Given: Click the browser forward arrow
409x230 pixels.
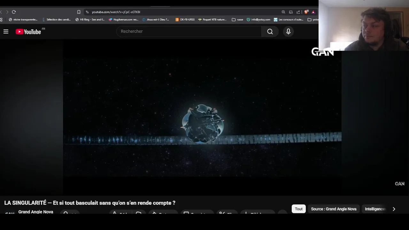Looking at the screenshot, I should pos(7,12).
